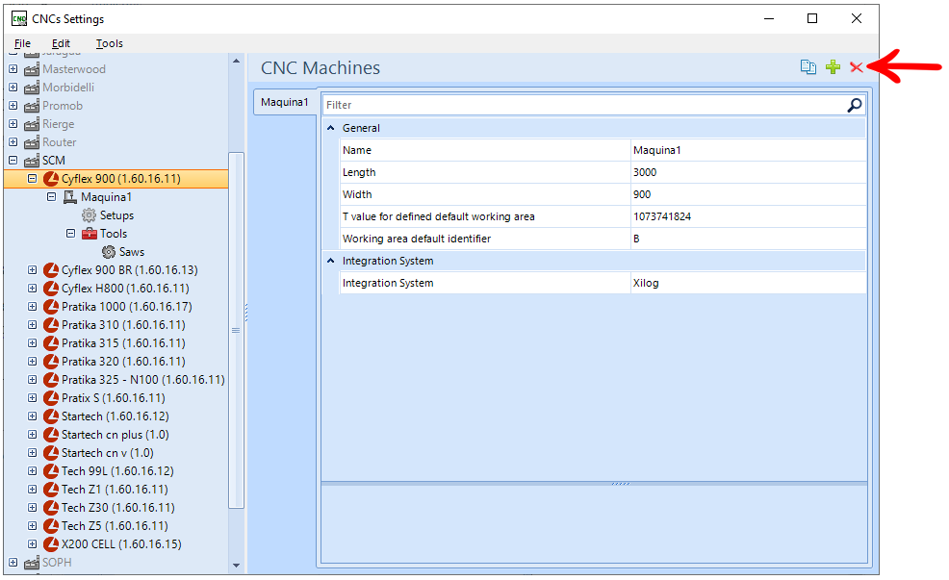949x580 pixels.
Task: Click the SCM factory icon
Action: click(32, 161)
